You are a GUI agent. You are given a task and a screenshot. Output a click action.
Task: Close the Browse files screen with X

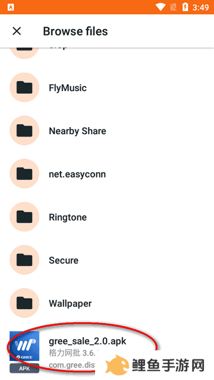click(x=17, y=31)
